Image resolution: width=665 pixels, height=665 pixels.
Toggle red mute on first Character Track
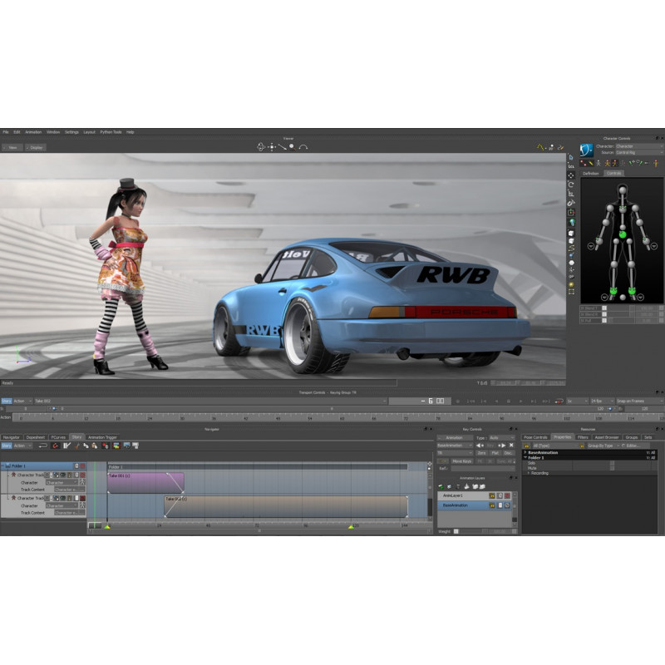coord(82,475)
